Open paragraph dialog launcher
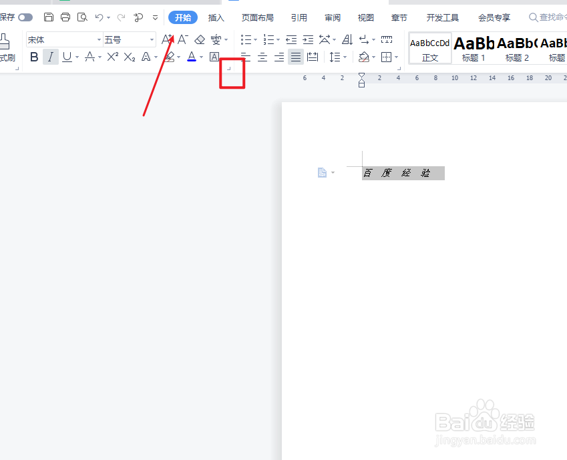567x460 pixels. coord(399,68)
